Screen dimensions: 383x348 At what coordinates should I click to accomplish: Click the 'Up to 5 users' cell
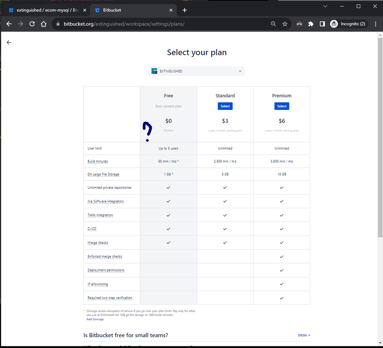tap(169, 148)
